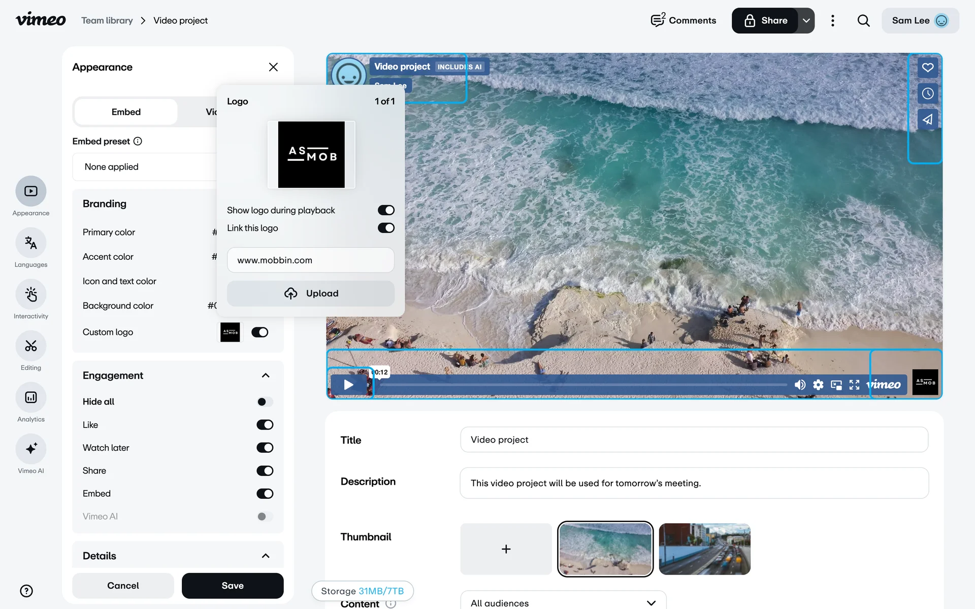Save the appearance changes
Screen dimensions: 975x609
[233, 586]
